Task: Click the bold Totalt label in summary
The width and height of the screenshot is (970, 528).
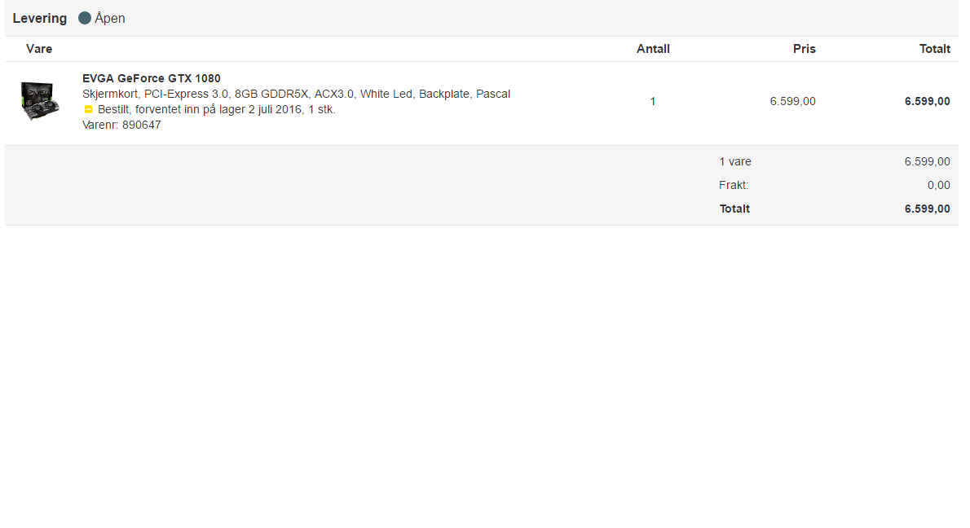Action: click(x=734, y=209)
